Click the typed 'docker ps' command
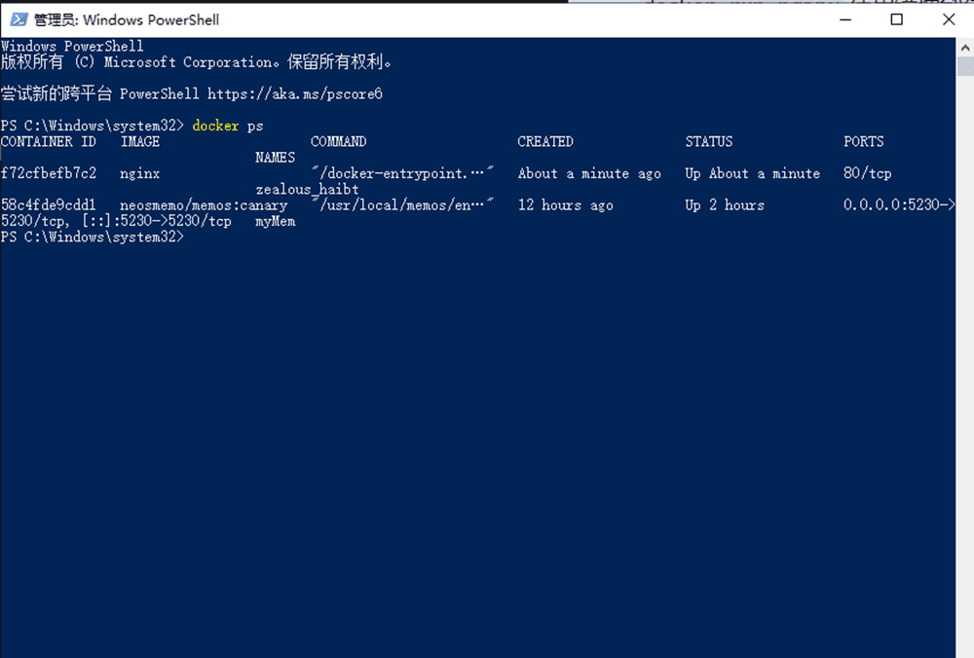The image size is (974, 658). click(x=228, y=126)
